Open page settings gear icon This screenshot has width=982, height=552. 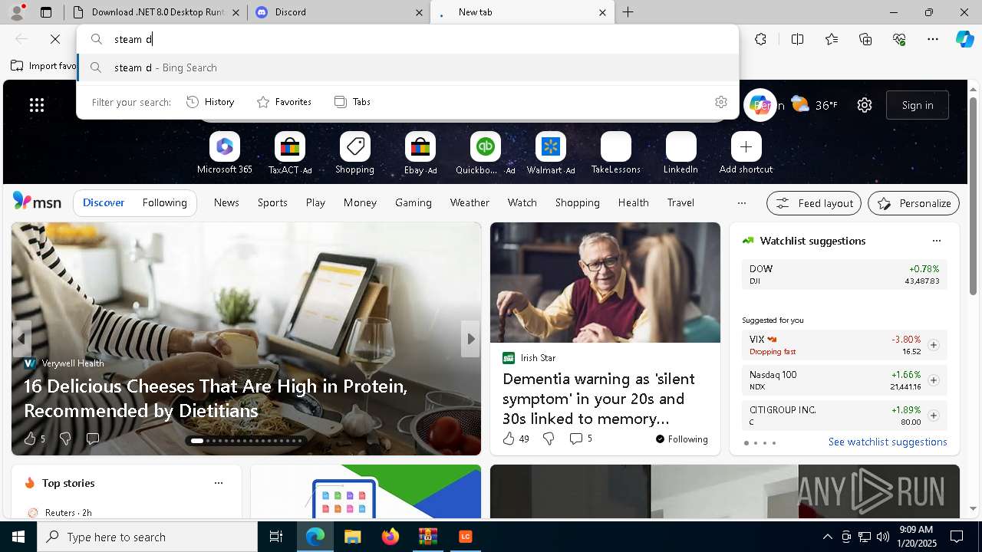tap(865, 105)
